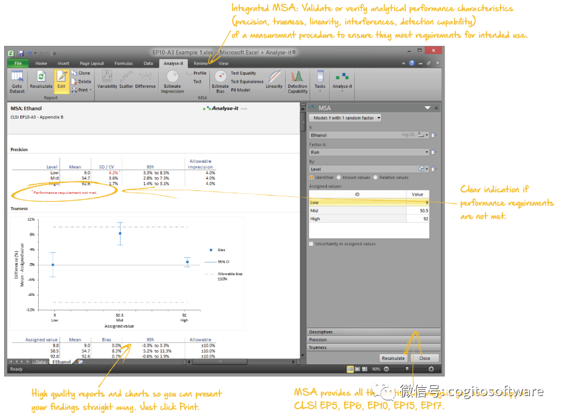Enable Uncertainty in assigned values checkbox

point(311,244)
